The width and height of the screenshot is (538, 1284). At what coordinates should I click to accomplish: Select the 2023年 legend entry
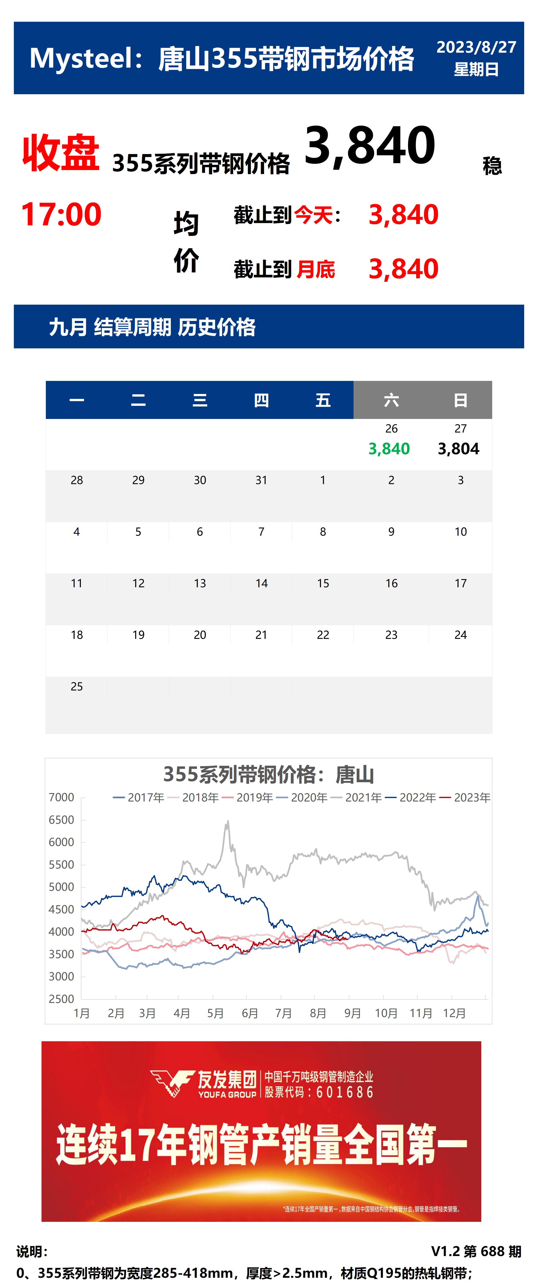pos(465,797)
